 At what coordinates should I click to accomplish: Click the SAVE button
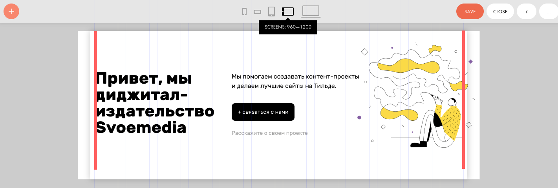[470, 11]
